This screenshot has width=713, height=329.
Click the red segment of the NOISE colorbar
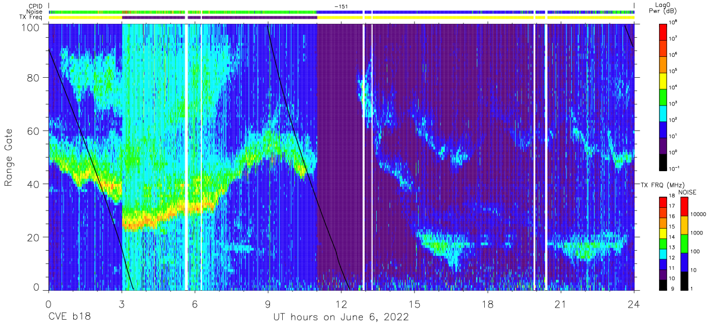[683, 207]
